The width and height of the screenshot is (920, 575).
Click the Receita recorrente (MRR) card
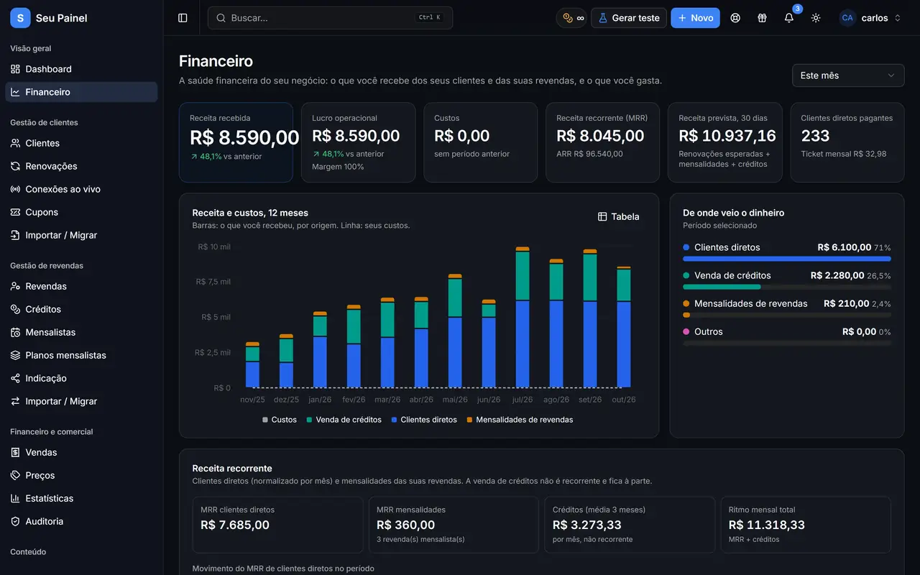pos(602,142)
